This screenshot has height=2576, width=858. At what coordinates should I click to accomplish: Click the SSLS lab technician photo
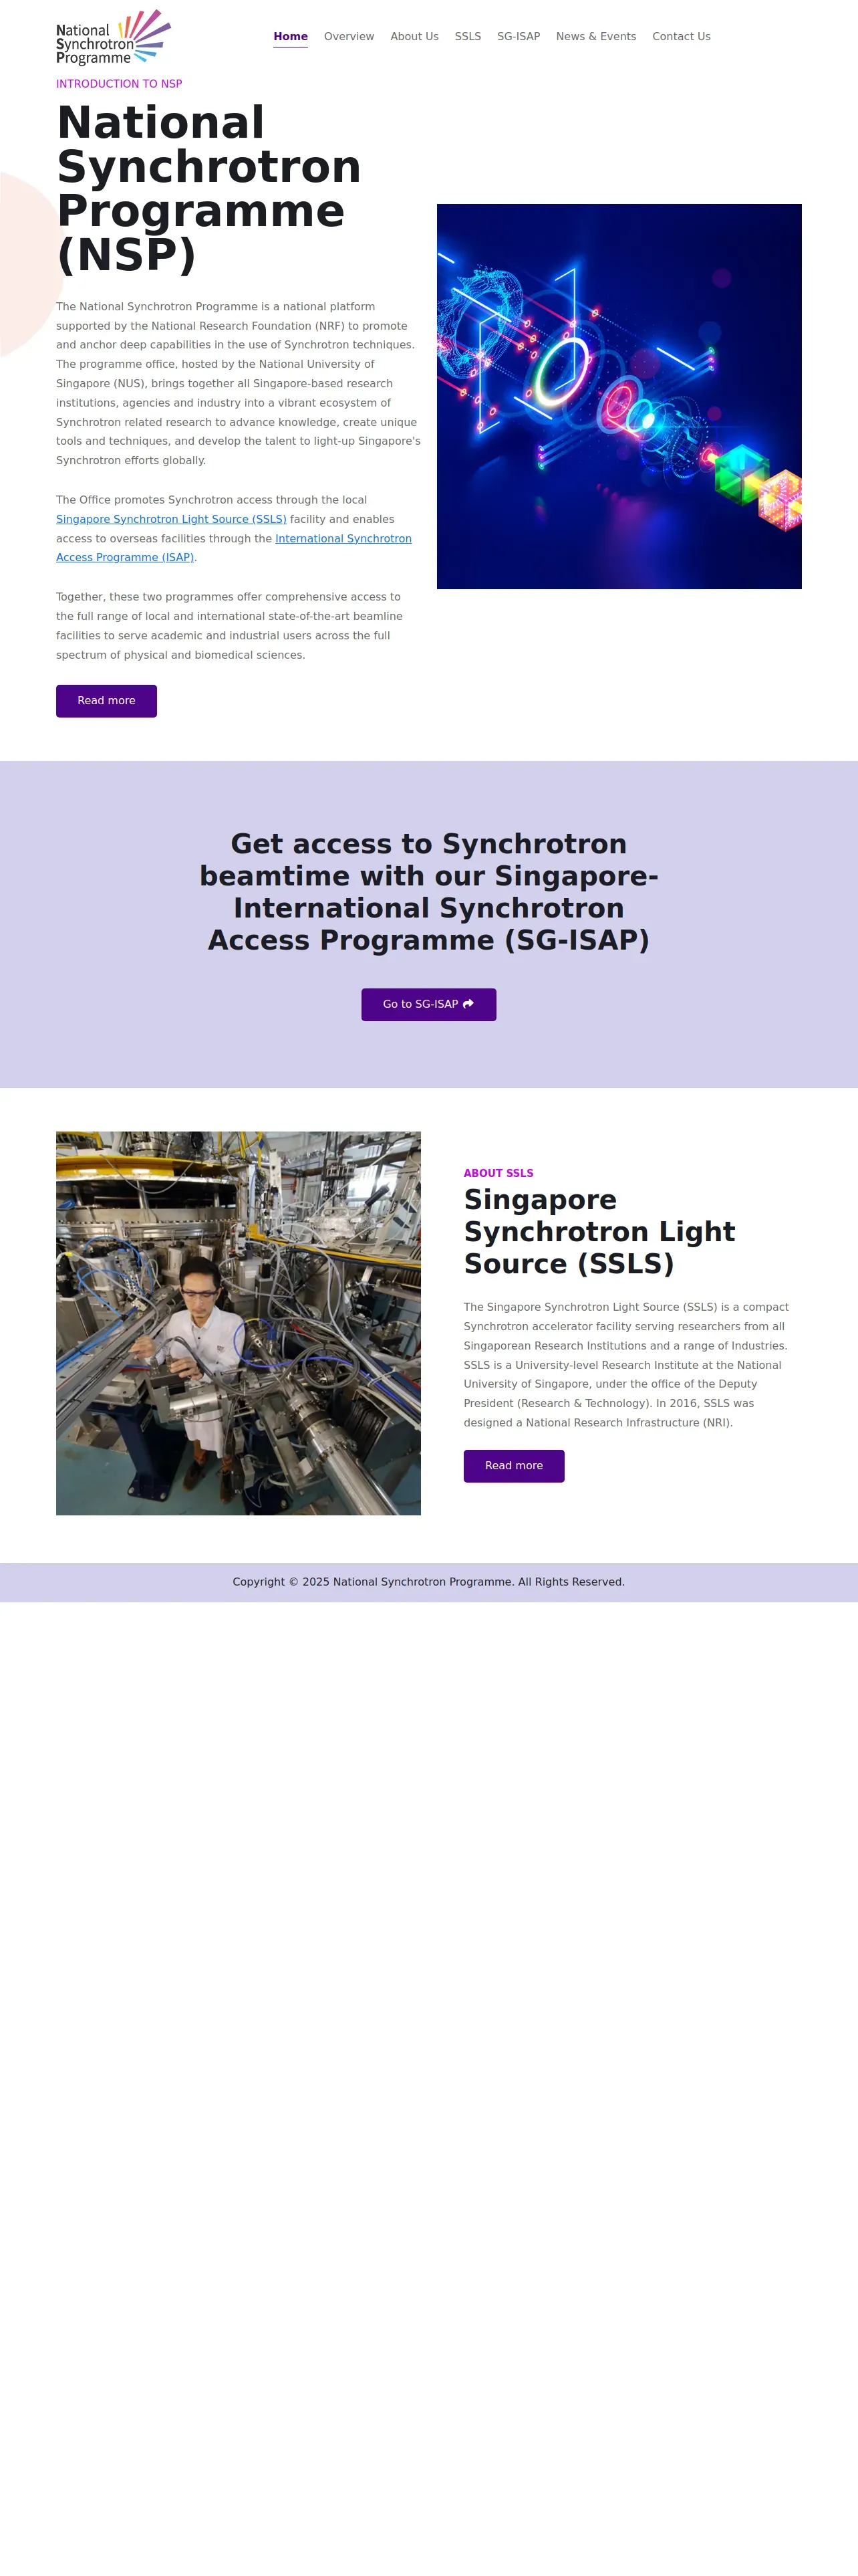click(238, 1323)
